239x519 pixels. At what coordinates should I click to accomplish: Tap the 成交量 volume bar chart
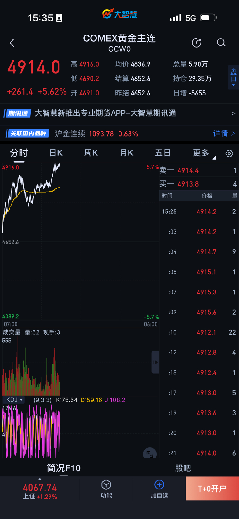pos(81,365)
